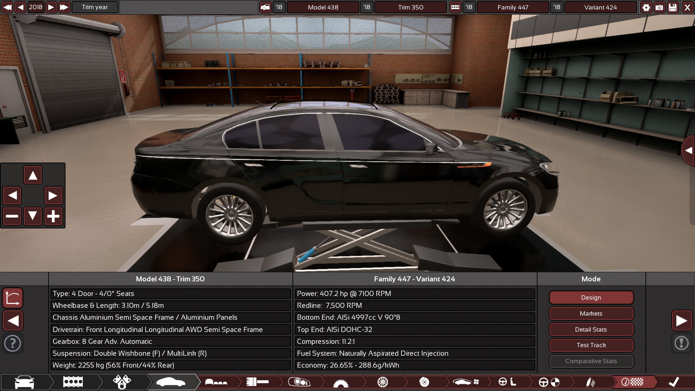Click the Weight 2255 kg stat row

click(170, 365)
